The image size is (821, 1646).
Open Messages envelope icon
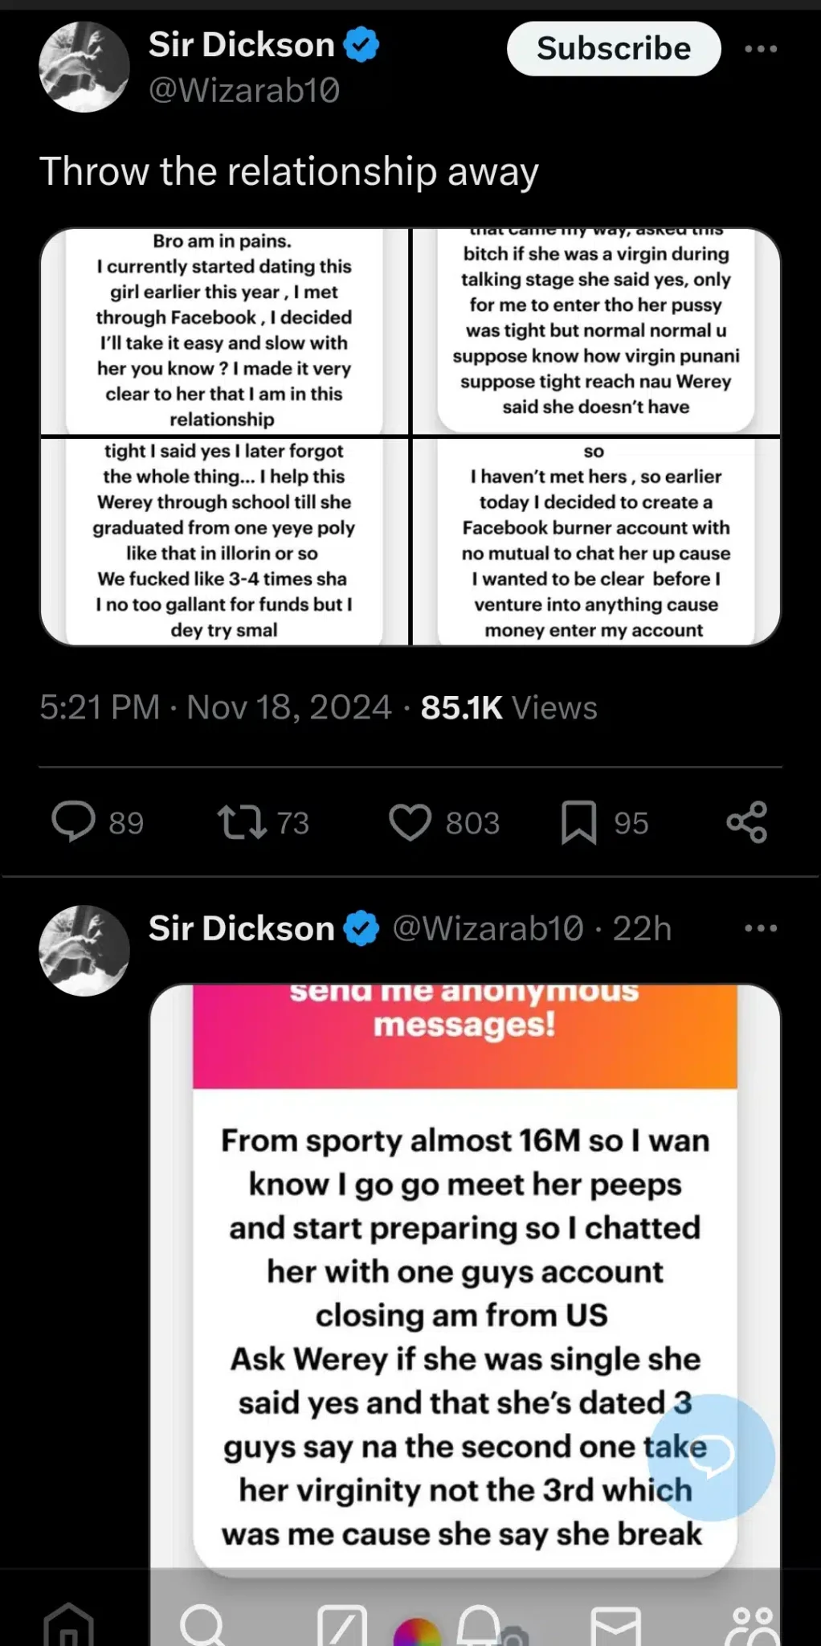[615, 1626]
